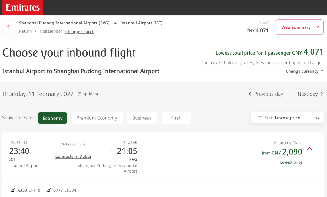Click the sort lines icon
The height and width of the screenshot is (197, 327).
[260, 118]
